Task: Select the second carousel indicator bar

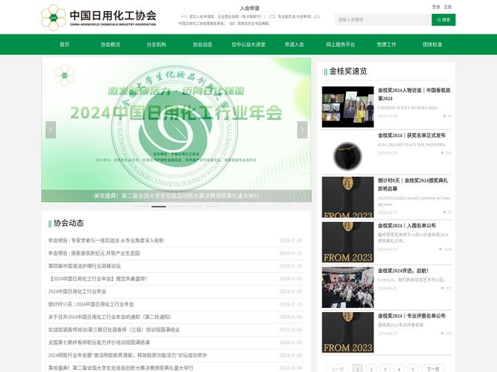Action: coord(159,207)
